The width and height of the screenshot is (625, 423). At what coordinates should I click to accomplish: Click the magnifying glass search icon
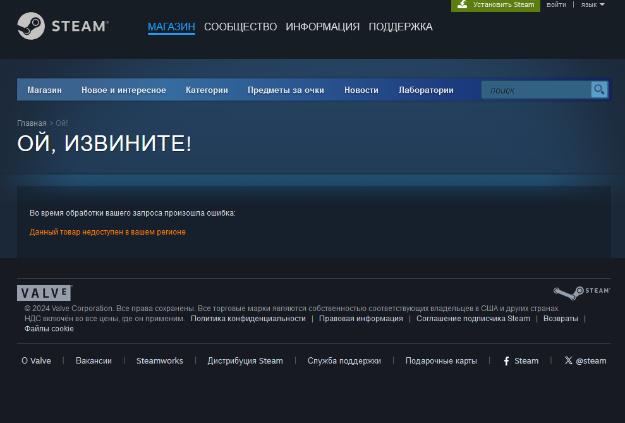click(598, 90)
